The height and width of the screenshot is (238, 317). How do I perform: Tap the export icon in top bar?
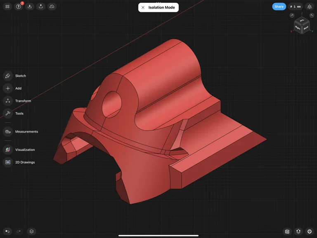[x=41, y=7]
